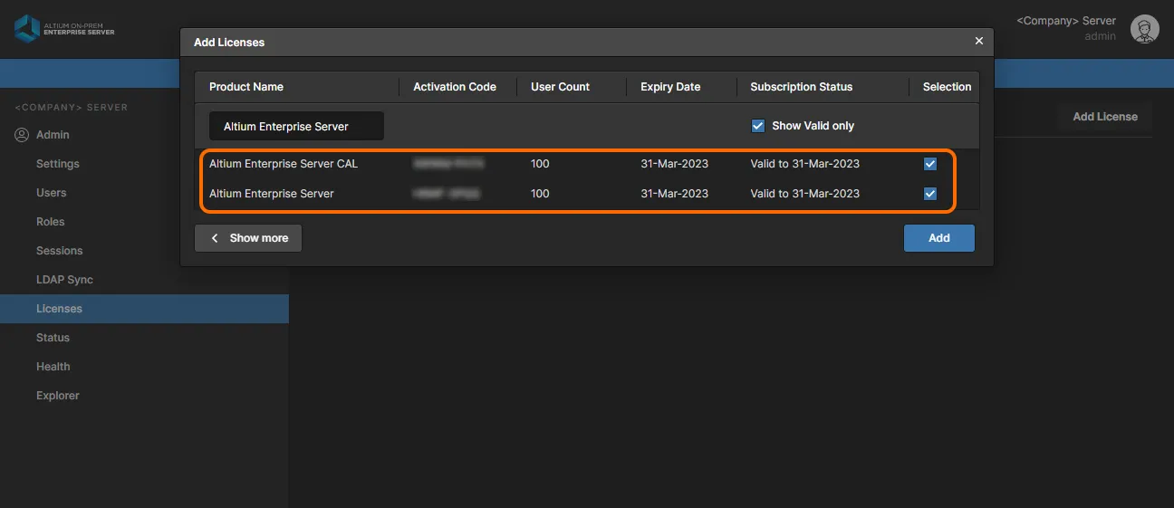Image resolution: width=1174 pixels, height=508 pixels.
Task: Uncheck selection for Altium Enterprise Server CAL
Action: coord(930,164)
